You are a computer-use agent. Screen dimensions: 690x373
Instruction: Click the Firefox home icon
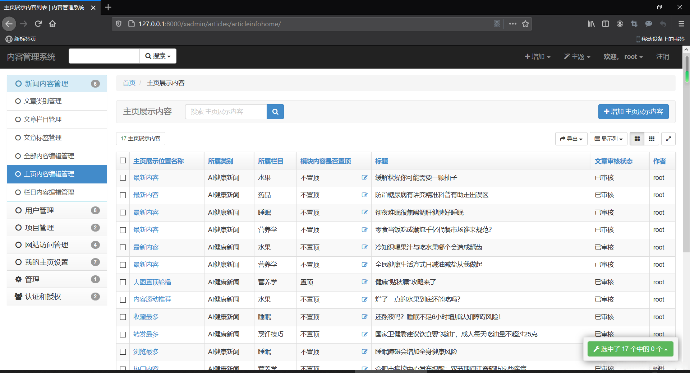coord(52,24)
